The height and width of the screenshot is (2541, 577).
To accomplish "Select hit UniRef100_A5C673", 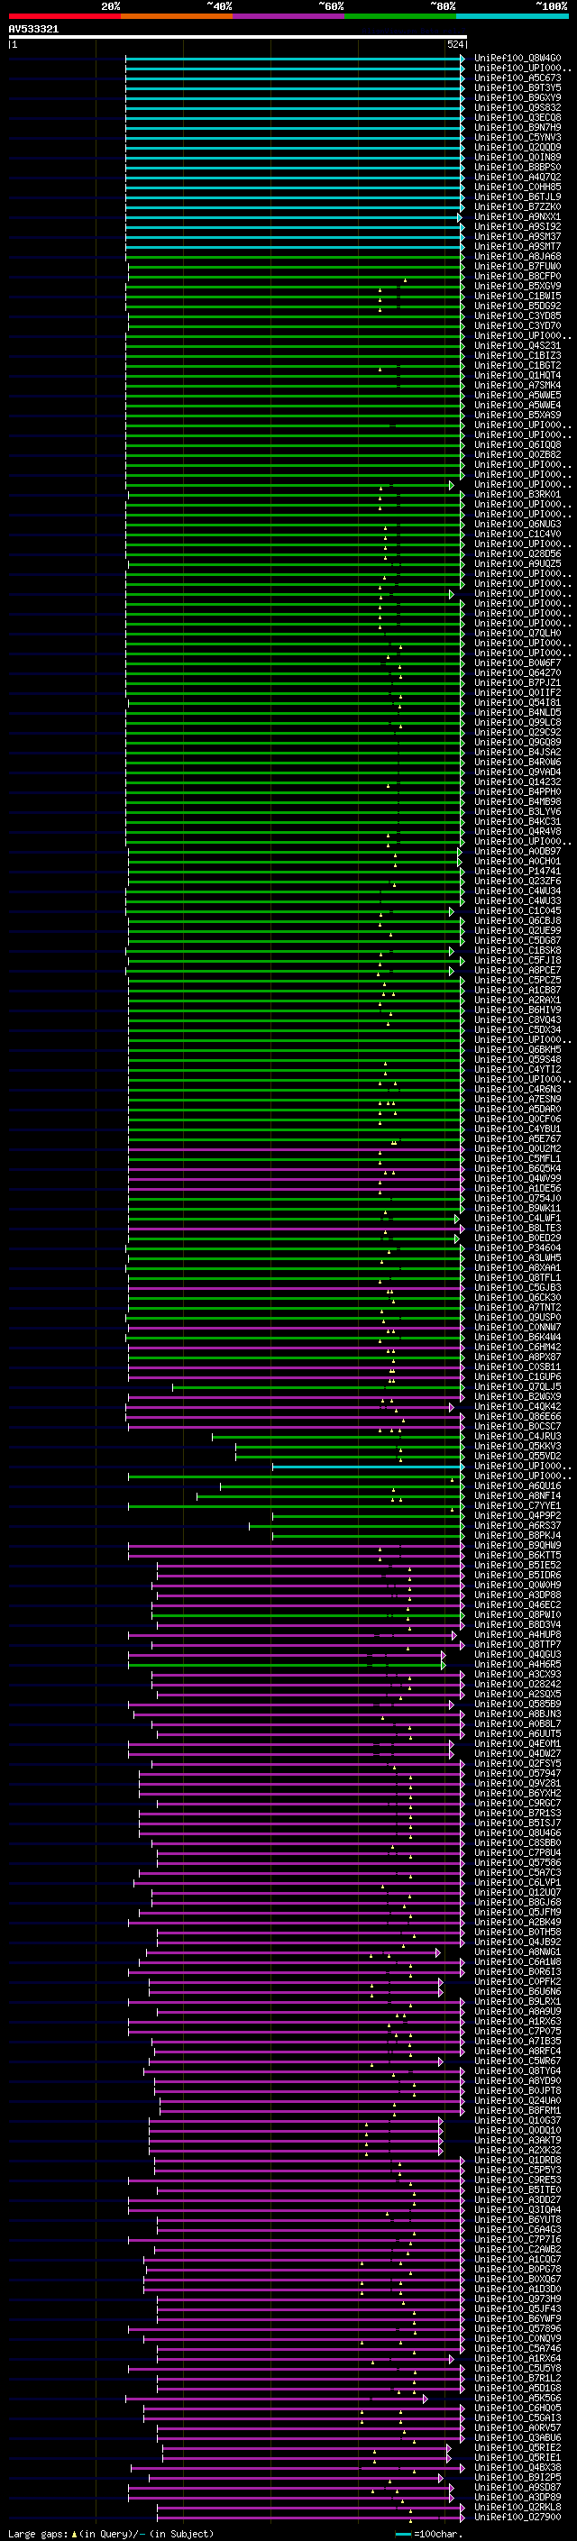I will (x=517, y=78).
